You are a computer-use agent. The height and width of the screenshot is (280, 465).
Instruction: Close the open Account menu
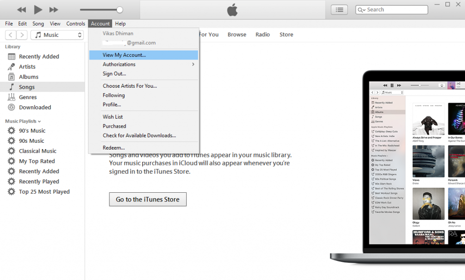(x=100, y=24)
